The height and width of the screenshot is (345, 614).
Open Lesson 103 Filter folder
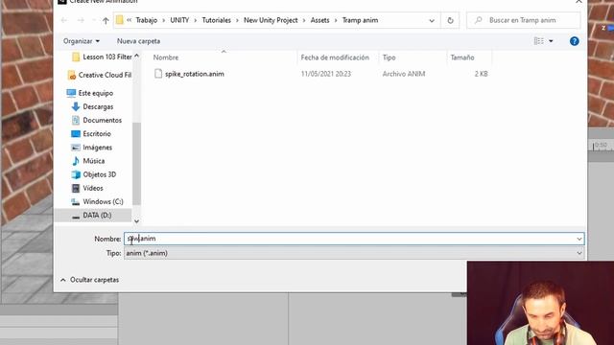(x=102, y=57)
